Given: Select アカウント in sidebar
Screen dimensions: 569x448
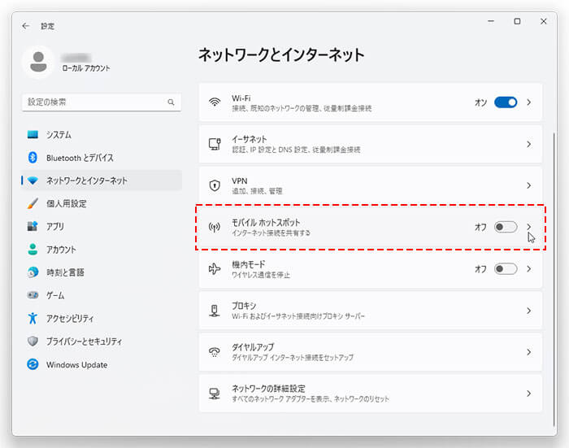Looking at the screenshot, I should pyautogui.click(x=102, y=249).
